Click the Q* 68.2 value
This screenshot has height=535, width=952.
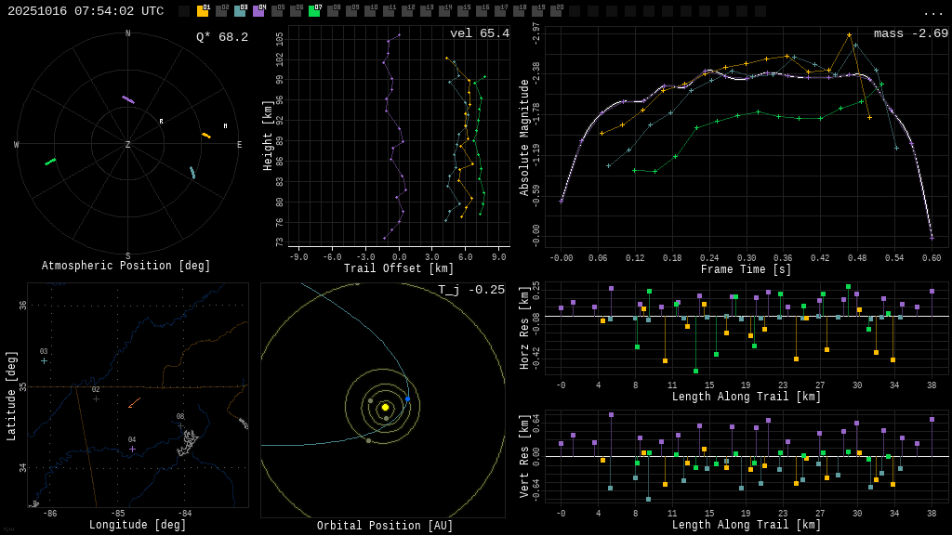coord(221,37)
